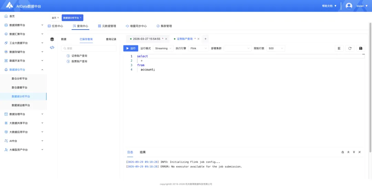Click the 大数据应用平台 sidebar icon
The width and height of the screenshot is (372, 188).
[x=6, y=132]
